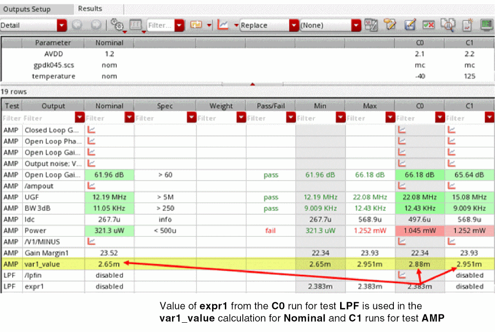
Task: Click the splitter collapse arrow above 19 rows
Action: click(252, 84)
